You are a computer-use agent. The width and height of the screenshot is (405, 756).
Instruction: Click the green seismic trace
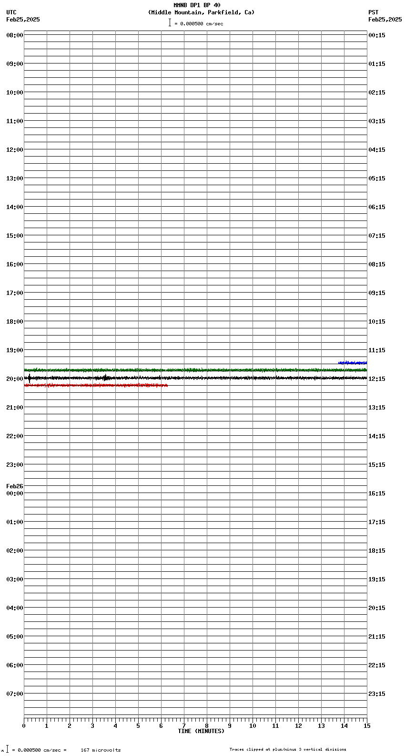click(195, 370)
